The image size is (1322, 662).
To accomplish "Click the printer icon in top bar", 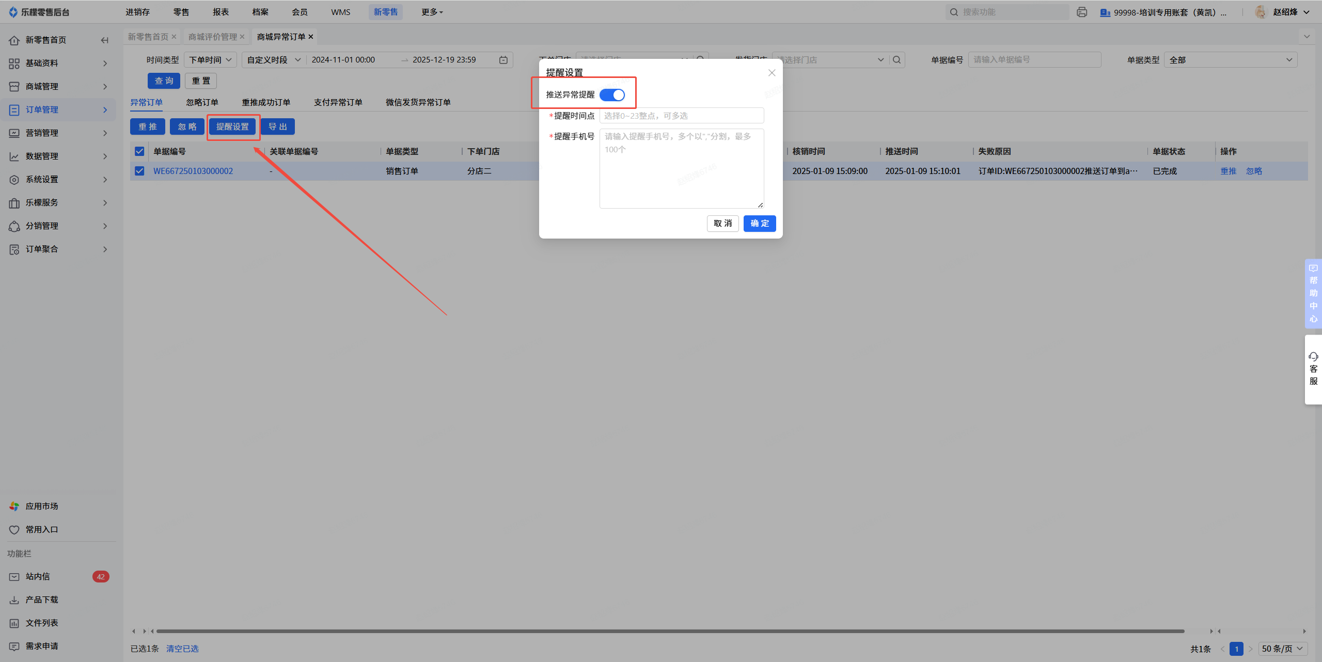I will (1082, 12).
